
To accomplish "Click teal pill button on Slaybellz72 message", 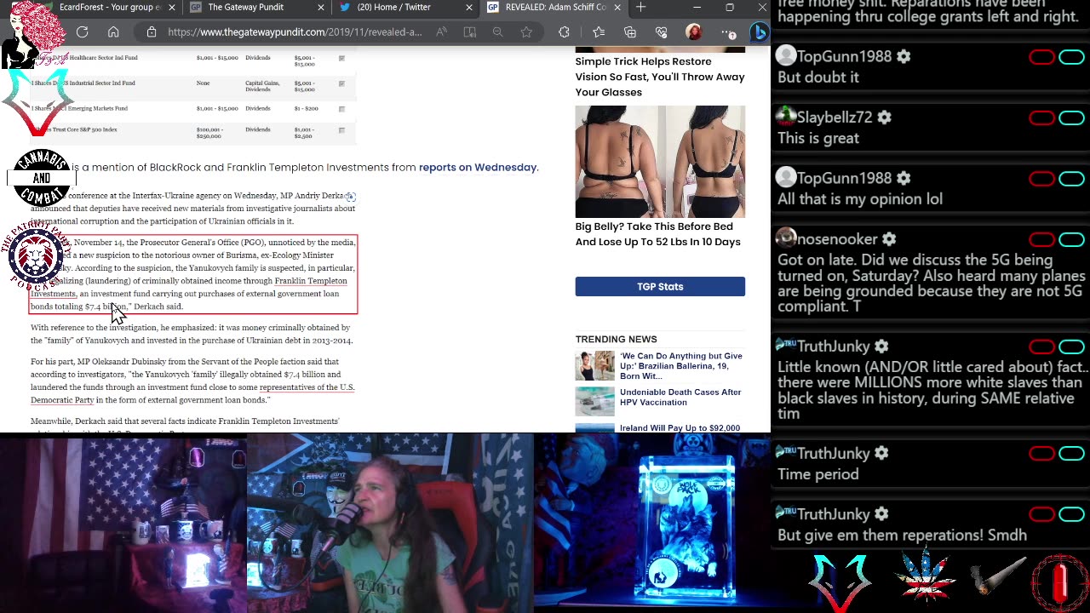I will pos(1071,118).
